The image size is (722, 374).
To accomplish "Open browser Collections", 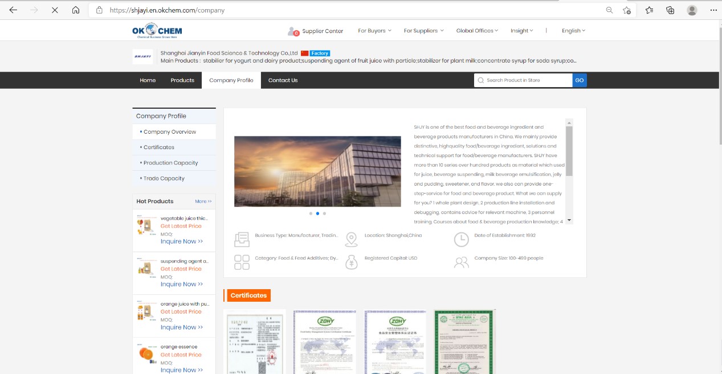I will [671, 10].
